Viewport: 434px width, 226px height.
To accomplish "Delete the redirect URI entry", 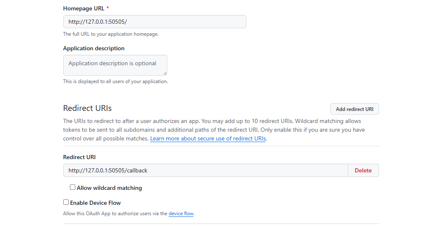I will coord(363,170).
